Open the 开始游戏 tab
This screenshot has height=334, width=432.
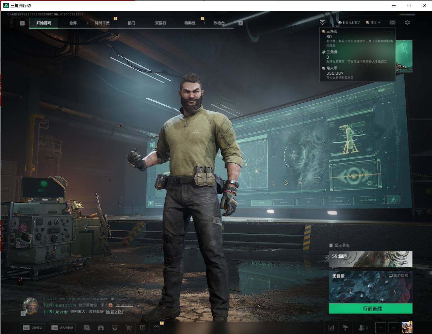(44, 23)
